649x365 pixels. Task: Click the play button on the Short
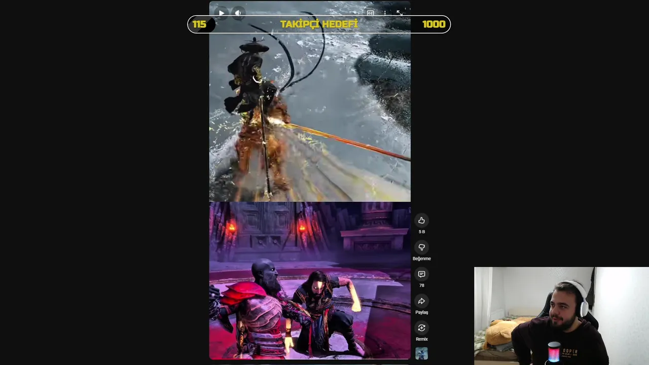click(222, 13)
